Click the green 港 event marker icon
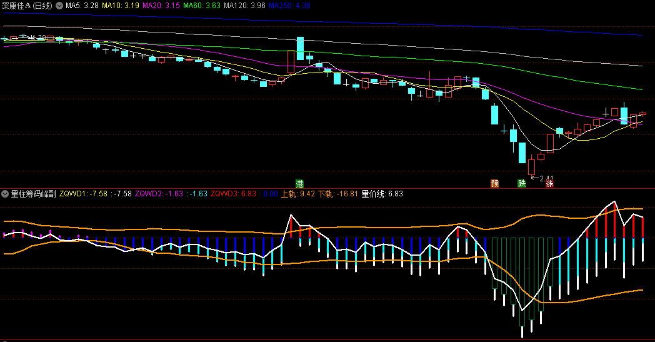The image size is (655, 342). (x=300, y=183)
